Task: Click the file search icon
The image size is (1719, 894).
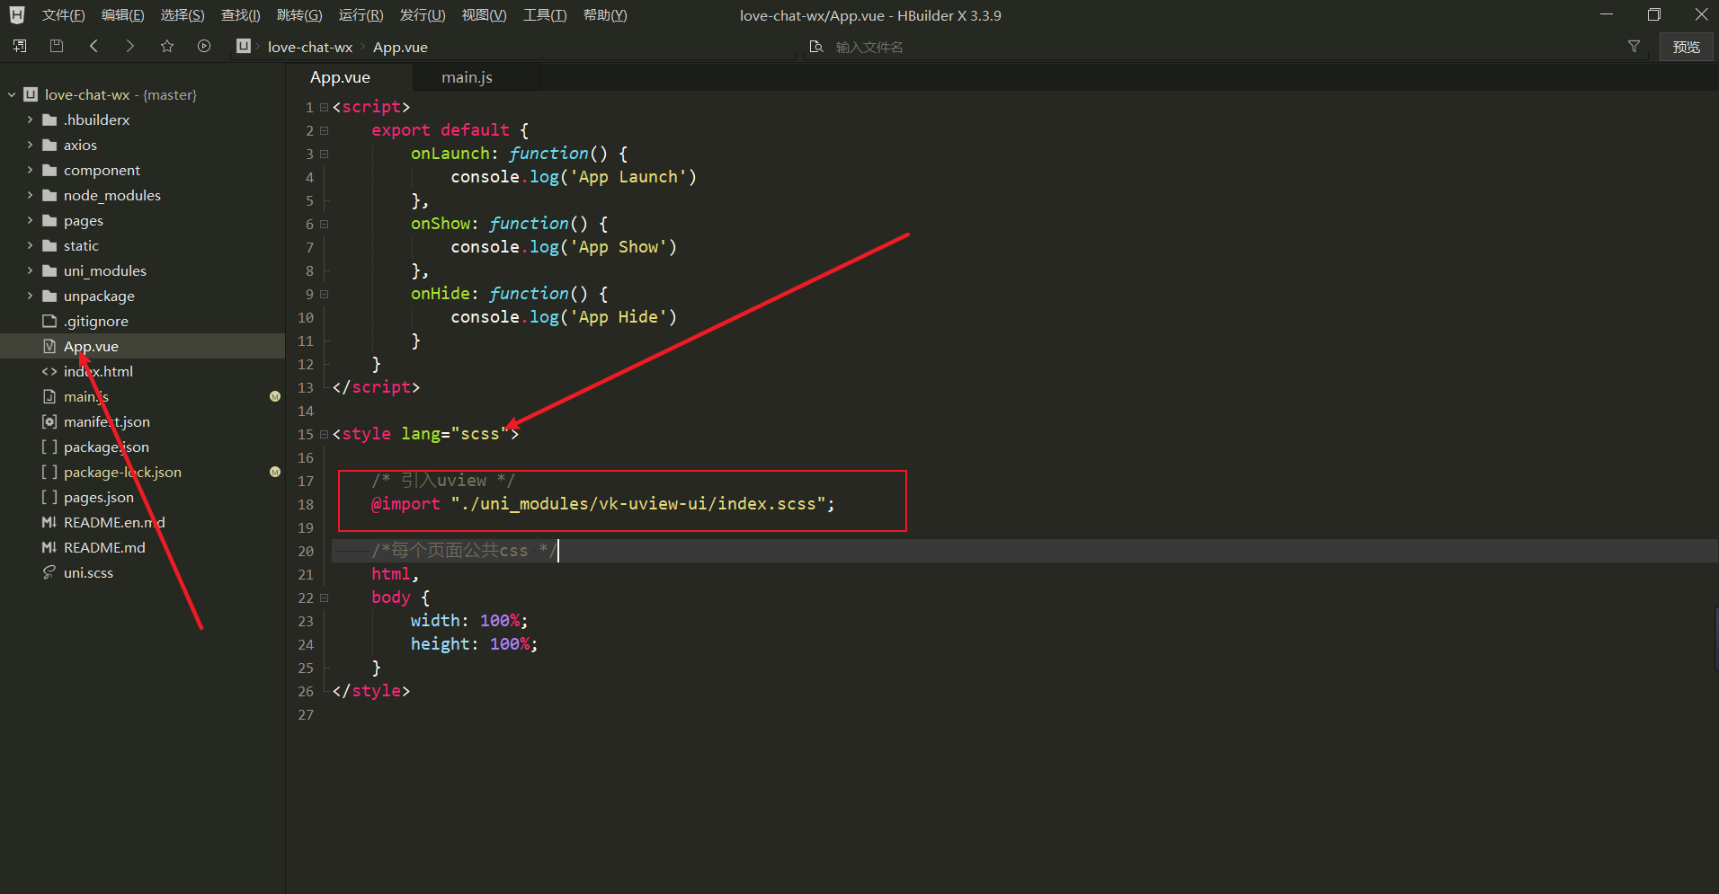Action: point(816,47)
